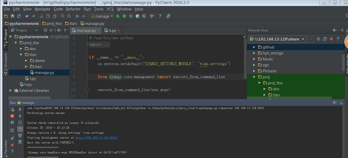Open the 192.168.13.128:8001 server link
348x158 pixels.
pos(97,138)
